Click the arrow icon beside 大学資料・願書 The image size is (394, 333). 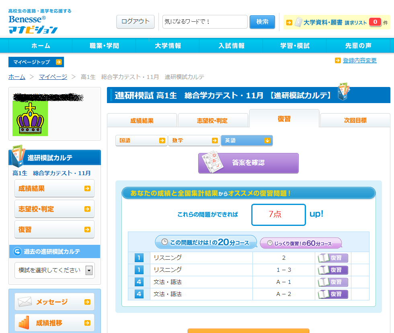(289, 23)
